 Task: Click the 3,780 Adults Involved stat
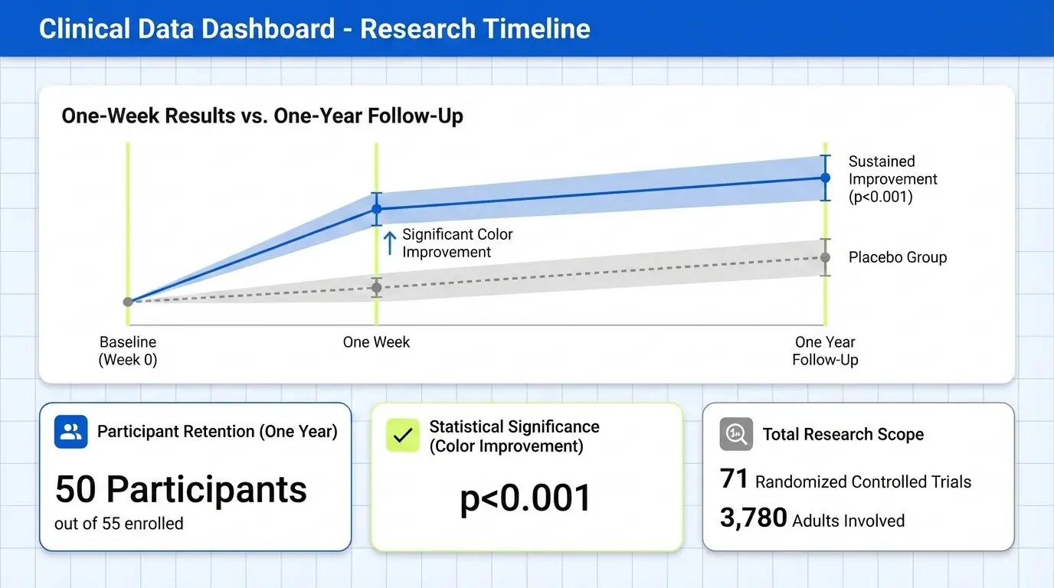point(812,519)
